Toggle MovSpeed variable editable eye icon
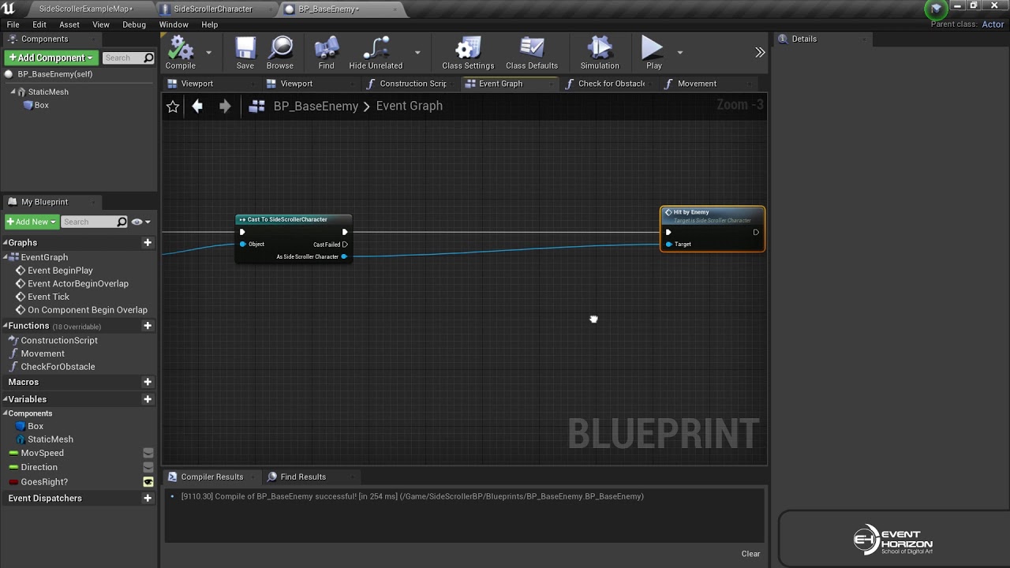Viewport: 1010px width, 568px height. point(148,453)
